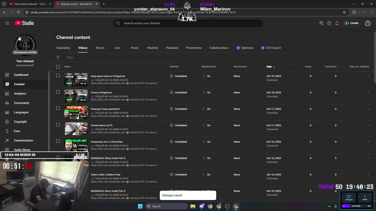Open the notifications bell
Viewport: 376px width, 211px height.
tap(337, 23)
